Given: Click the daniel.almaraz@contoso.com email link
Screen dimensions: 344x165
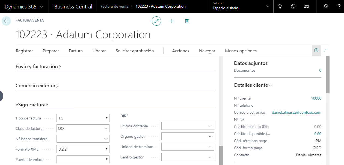Looking at the screenshot, I should [296, 112].
